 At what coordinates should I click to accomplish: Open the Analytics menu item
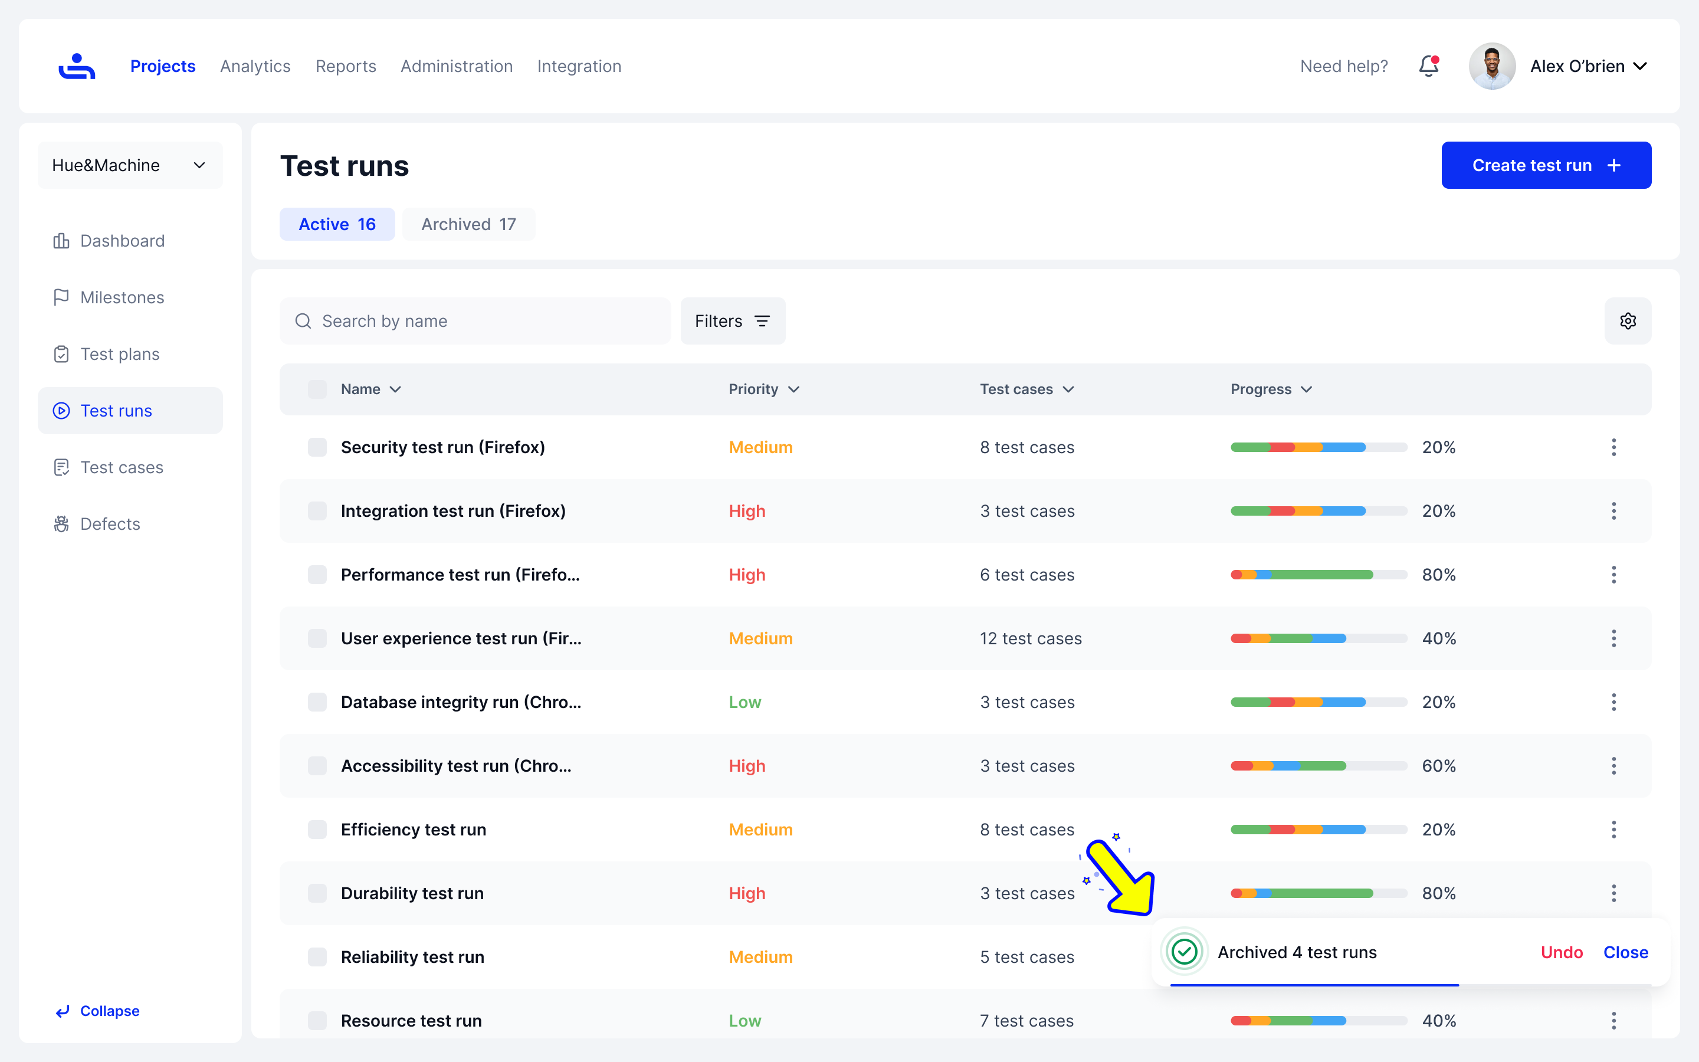[255, 66]
